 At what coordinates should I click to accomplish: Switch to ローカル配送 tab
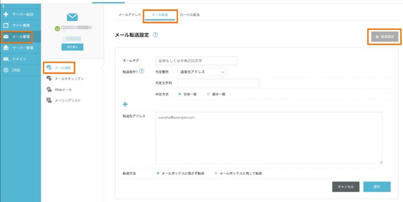pos(190,15)
